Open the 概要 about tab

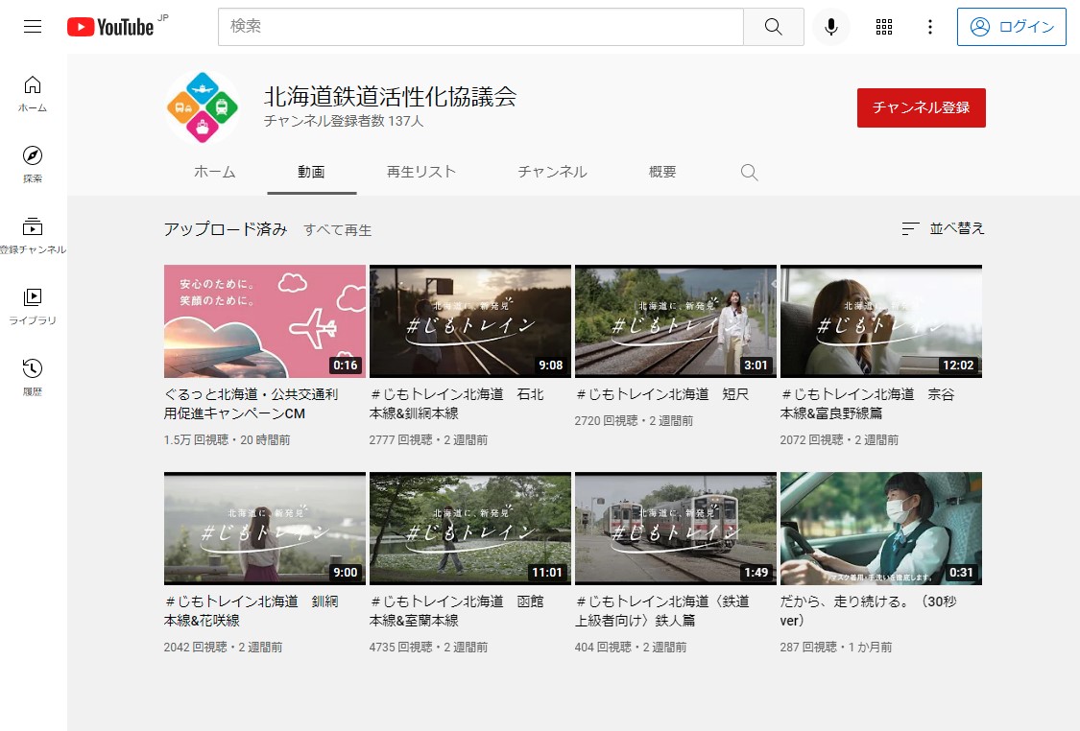(662, 172)
